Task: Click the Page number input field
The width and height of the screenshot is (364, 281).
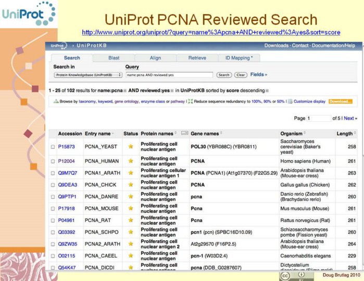Action: [319, 118]
